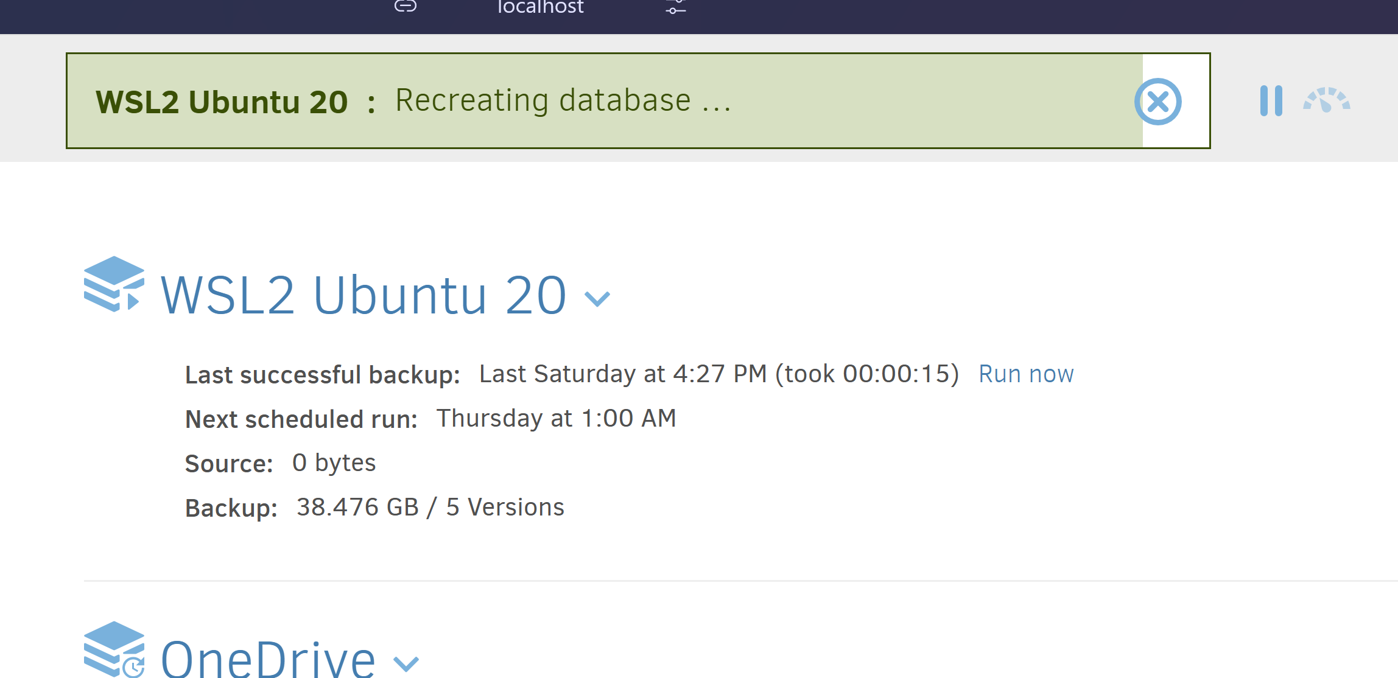This screenshot has width=1398, height=678.
Task: Open the OneDrive backup title
Action: (x=268, y=660)
